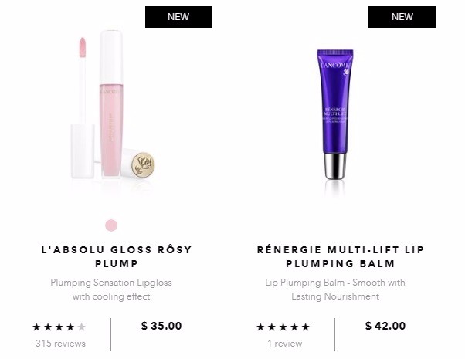Click the Rénergie Multi-Lift Lip Plumping Balm title
Image resolution: width=465 pixels, height=359 pixels.
click(341, 256)
